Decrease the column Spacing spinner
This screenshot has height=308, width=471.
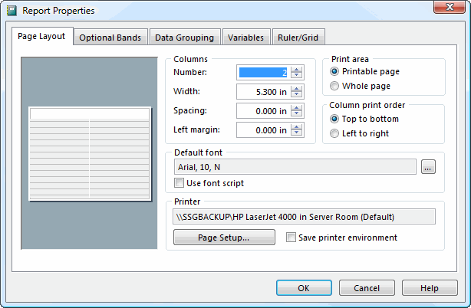[297, 115]
